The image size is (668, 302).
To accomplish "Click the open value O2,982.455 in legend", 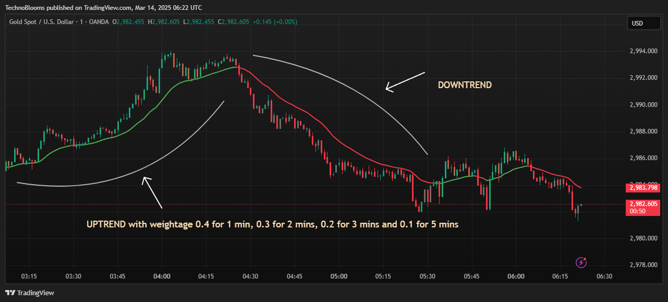I will (x=128, y=22).
